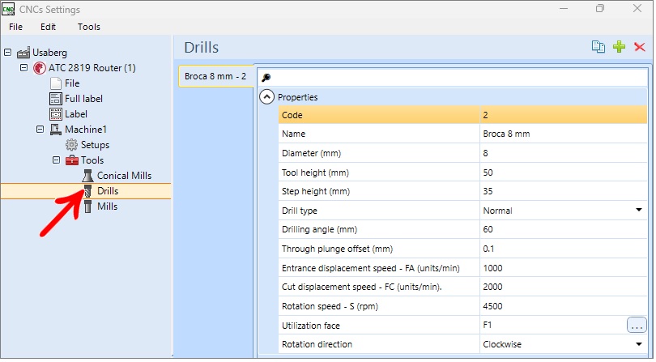Click the Name property label

pos(293,134)
